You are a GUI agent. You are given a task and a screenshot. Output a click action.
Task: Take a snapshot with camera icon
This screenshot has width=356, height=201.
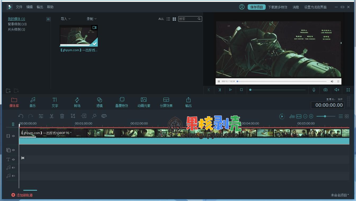coord(325,90)
